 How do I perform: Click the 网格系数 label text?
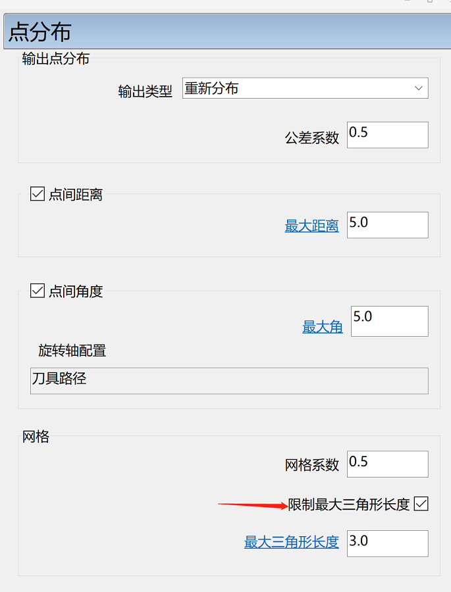pyautogui.click(x=312, y=465)
